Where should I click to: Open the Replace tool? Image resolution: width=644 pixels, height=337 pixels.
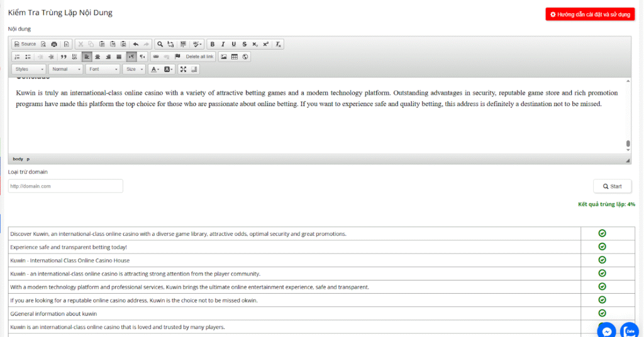tap(171, 44)
